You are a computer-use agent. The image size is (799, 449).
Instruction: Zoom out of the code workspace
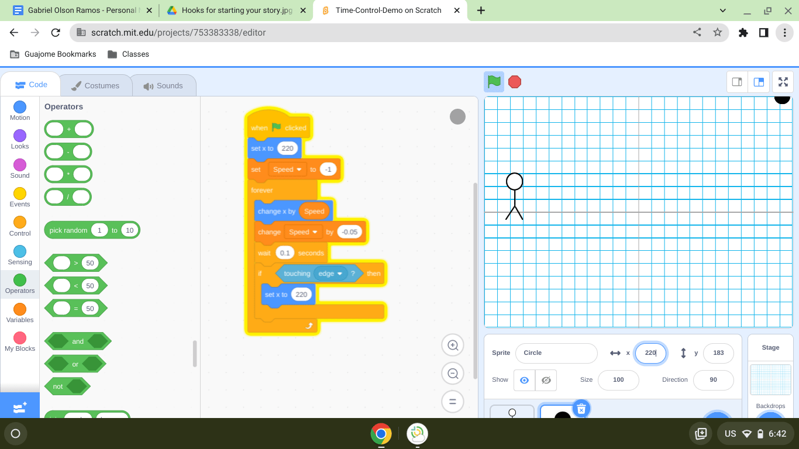[452, 374]
